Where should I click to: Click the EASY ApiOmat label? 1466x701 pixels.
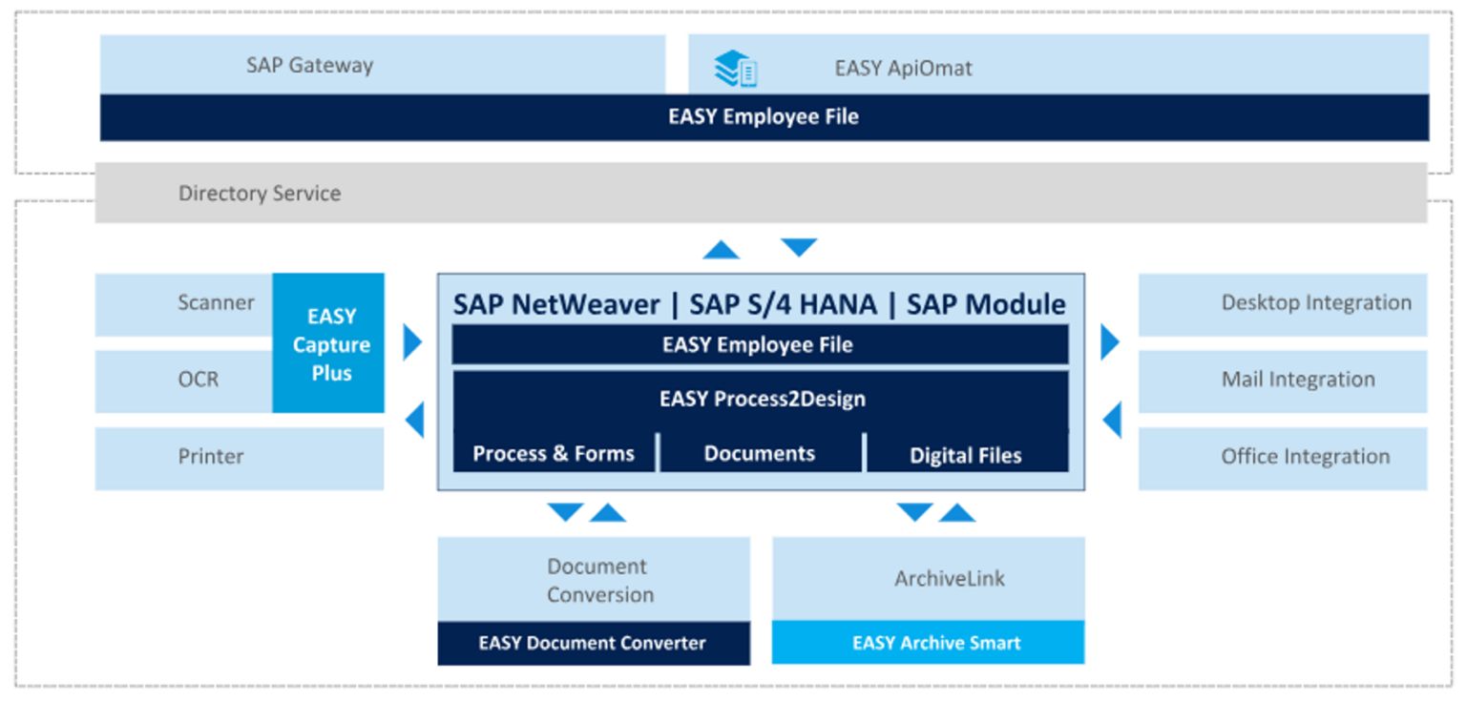click(x=903, y=69)
